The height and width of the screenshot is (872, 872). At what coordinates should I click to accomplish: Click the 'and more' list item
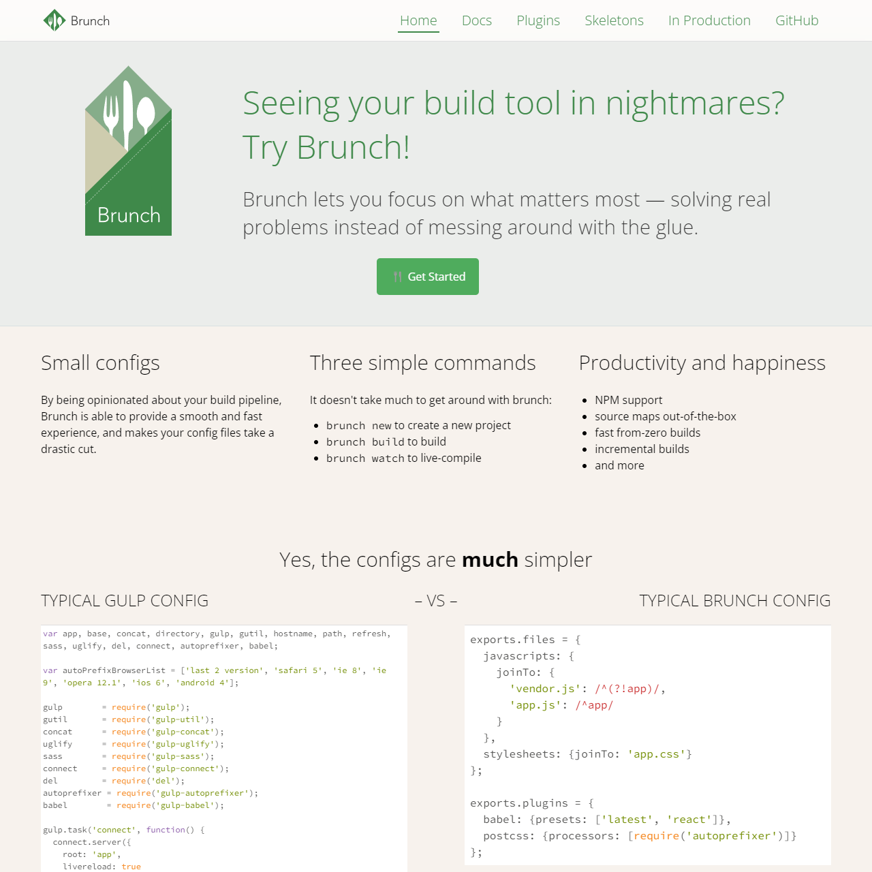tap(619, 465)
